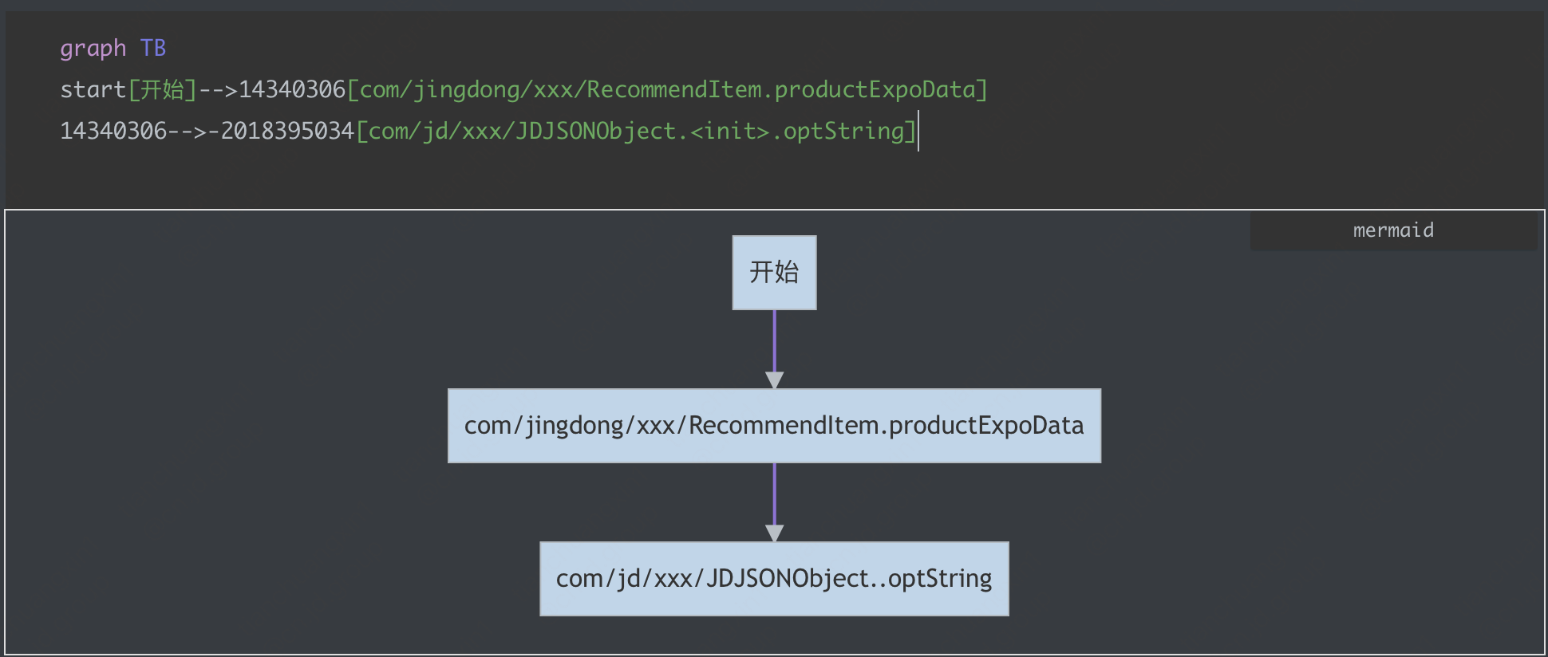Click 14340306 at the start of line three
Image resolution: width=1548 pixels, height=657 pixels.
tap(113, 131)
